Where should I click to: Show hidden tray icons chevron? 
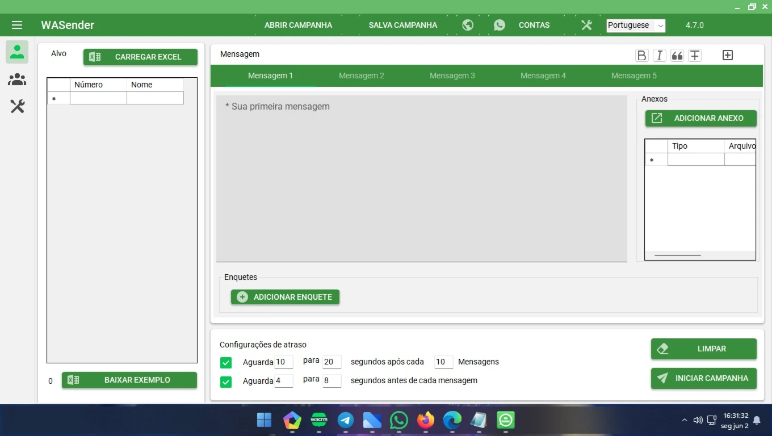684,420
